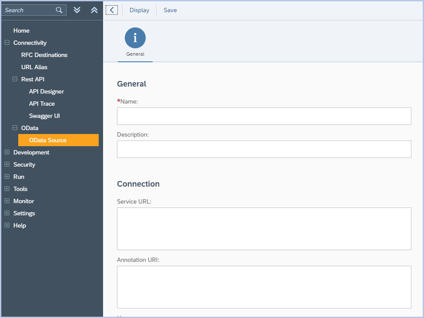
Task: Click the back navigation arrow icon
Action: [x=112, y=10]
